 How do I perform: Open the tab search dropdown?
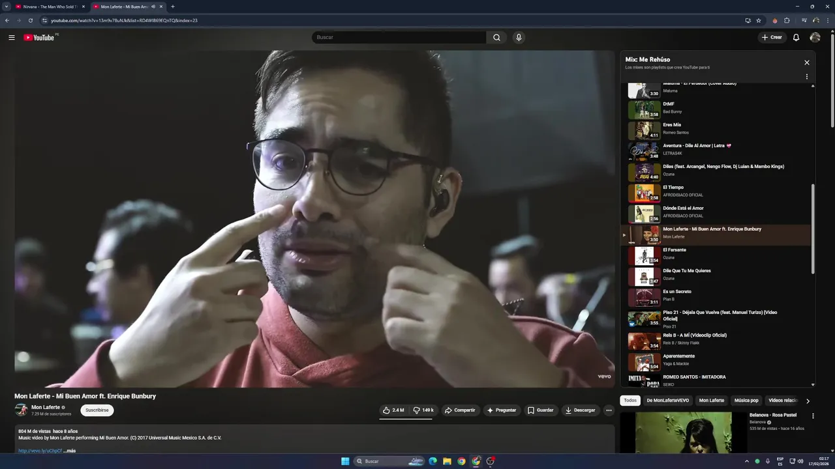6,7
